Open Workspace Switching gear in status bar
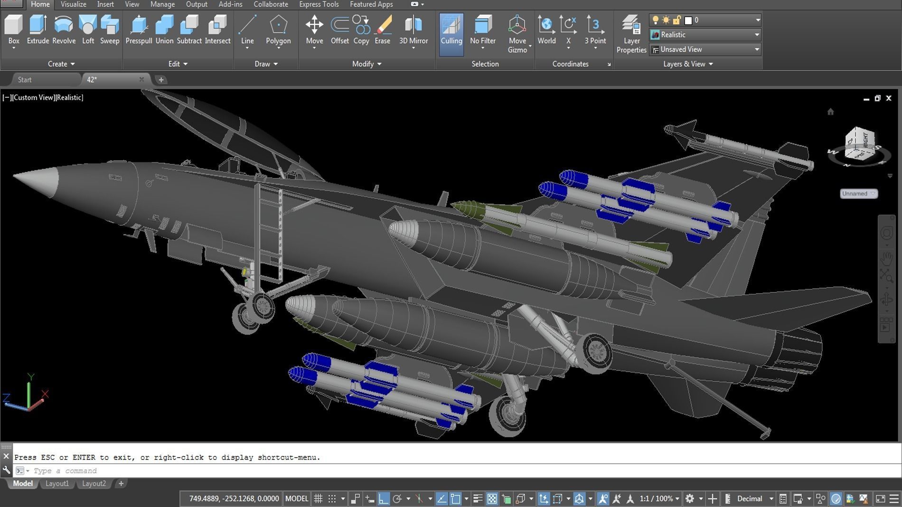 690,498
